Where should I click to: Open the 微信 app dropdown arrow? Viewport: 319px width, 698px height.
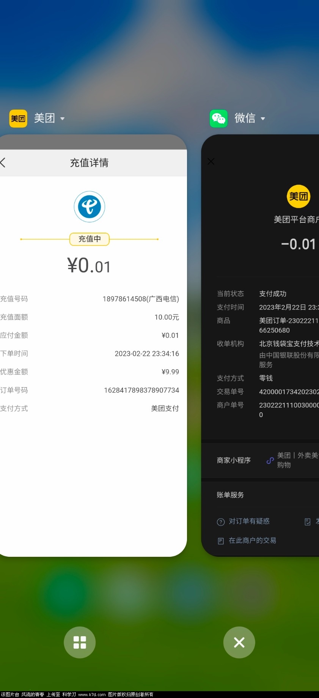tap(262, 119)
